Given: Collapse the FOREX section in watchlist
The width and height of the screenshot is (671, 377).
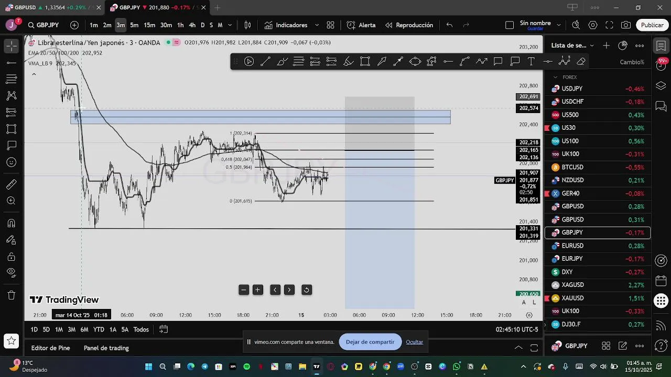Looking at the screenshot, I should 556,77.
